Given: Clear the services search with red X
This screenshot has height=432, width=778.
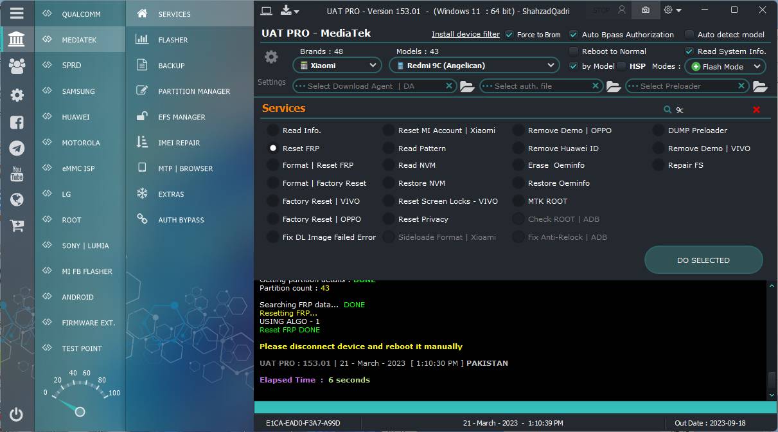Looking at the screenshot, I should click(x=756, y=110).
